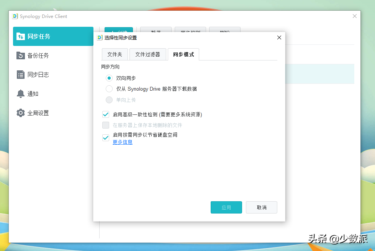This screenshot has width=375, height=251.
Task: Click the Synology Drive Client title bar logo
Action: pos(15,16)
